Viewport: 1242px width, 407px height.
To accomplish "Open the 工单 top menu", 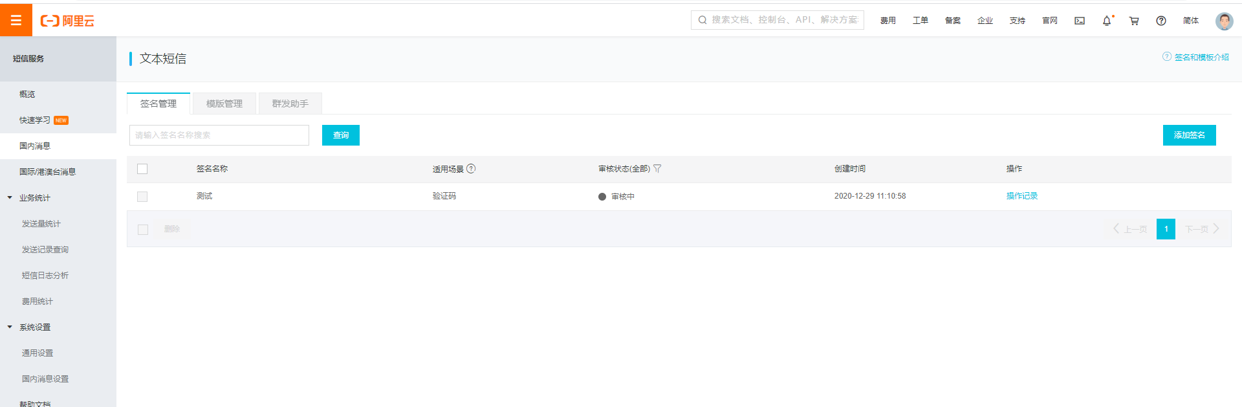I will point(921,21).
